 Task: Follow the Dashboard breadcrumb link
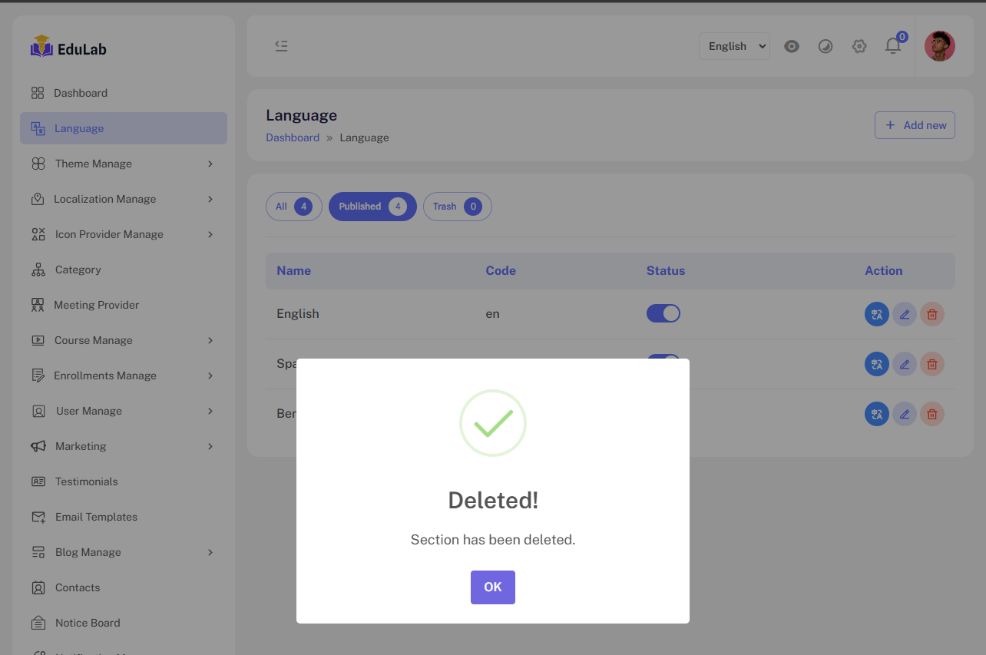[293, 138]
